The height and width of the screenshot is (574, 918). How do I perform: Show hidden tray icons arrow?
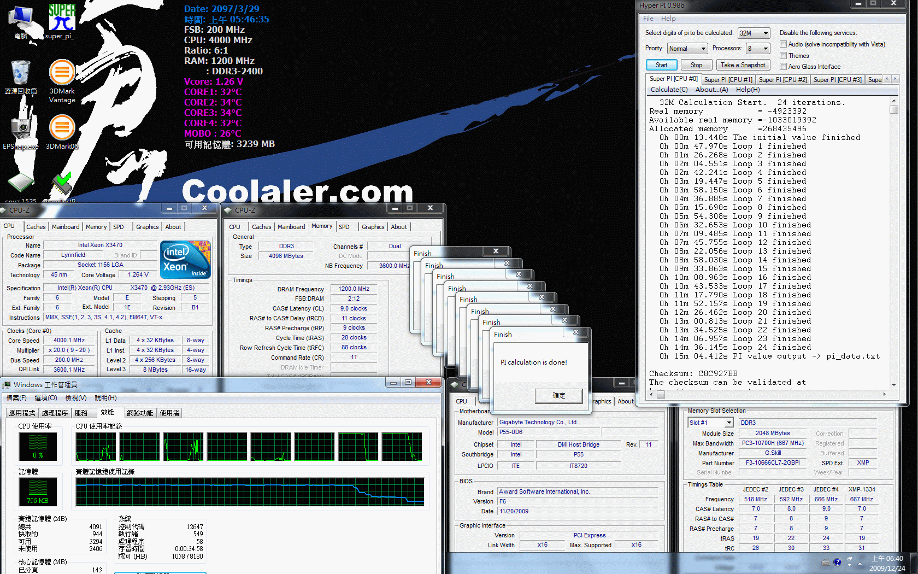[860, 563]
